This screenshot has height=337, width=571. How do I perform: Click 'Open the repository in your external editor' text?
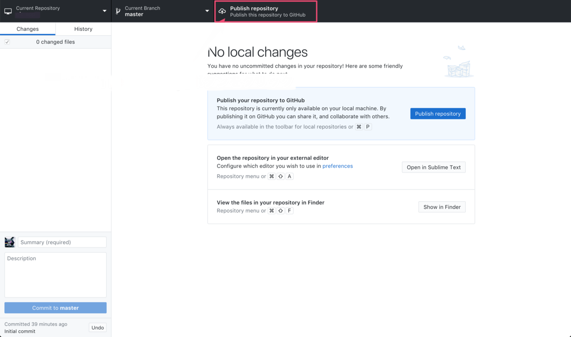pyautogui.click(x=273, y=158)
